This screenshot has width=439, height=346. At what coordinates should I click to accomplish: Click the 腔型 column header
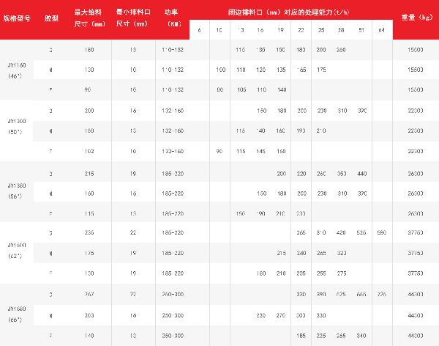coord(51,18)
